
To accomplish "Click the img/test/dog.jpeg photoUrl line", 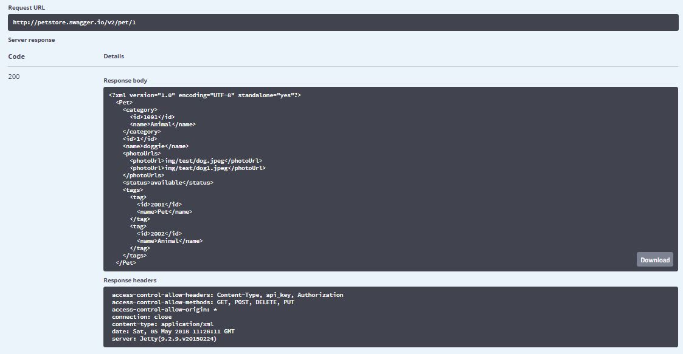I will 196,161.
